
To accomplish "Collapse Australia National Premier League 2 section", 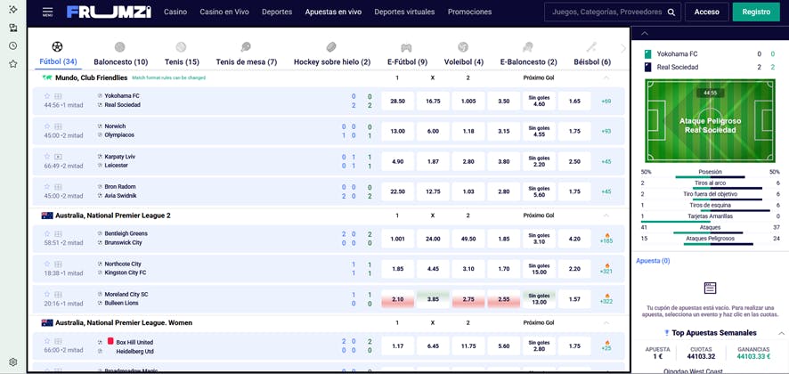I will pyautogui.click(x=606, y=215).
